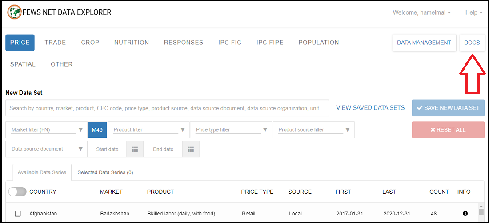Click the FEWS NET globe logo
489x223 pixels.
(14, 12)
